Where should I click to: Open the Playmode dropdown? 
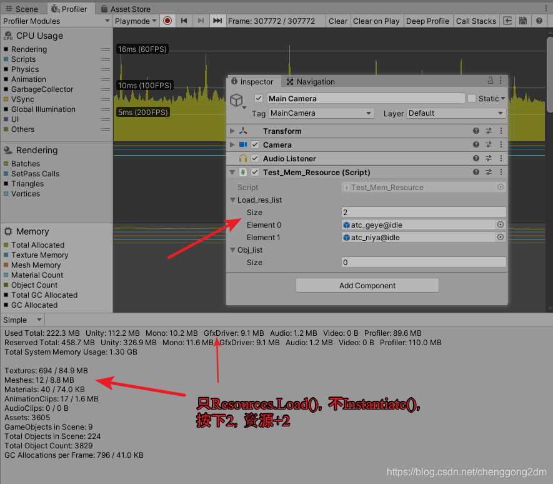(x=134, y=21)
